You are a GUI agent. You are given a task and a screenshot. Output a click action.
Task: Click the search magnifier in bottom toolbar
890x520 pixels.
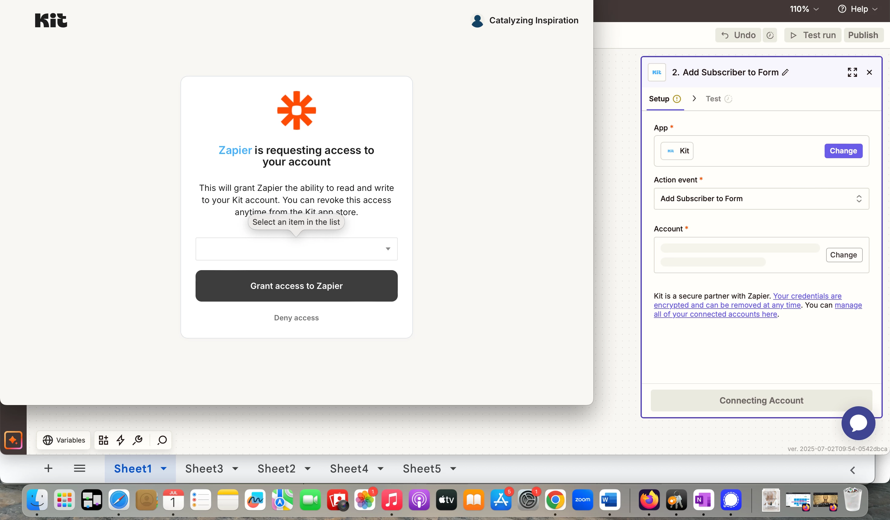[162, 440]
